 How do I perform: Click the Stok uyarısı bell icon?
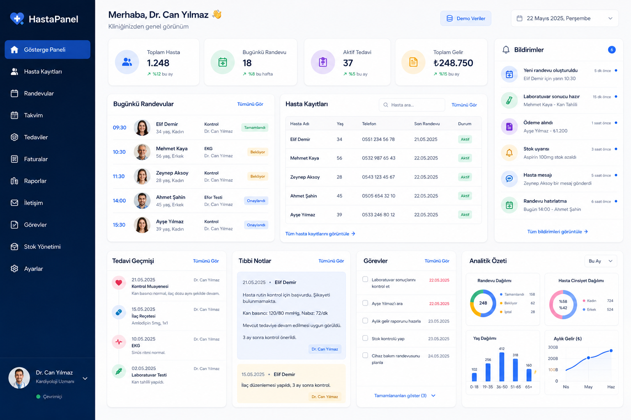[x=509, y=153]
